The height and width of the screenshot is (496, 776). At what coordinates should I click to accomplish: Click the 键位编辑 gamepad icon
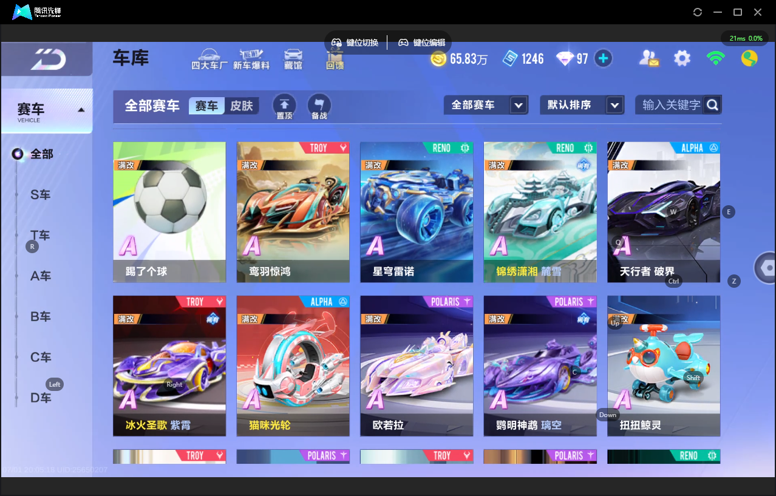(403, 42)
